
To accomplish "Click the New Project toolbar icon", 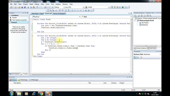I will click(x=11, y=7).
